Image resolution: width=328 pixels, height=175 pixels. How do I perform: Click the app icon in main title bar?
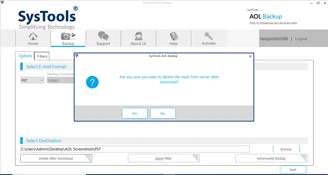[2, 2]
